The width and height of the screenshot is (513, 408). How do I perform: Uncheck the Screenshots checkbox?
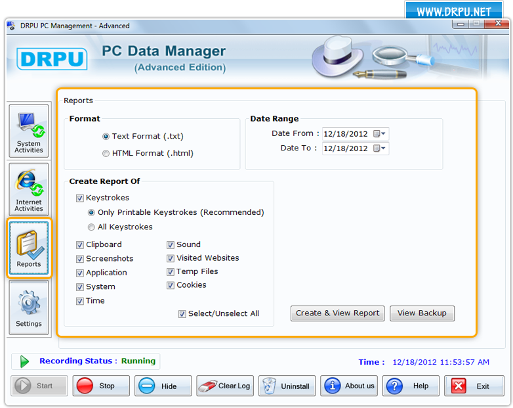(x=80, y=260)
